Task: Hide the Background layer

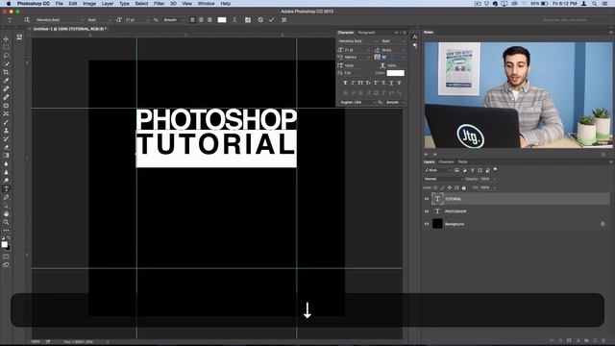Action: point(427,224)
